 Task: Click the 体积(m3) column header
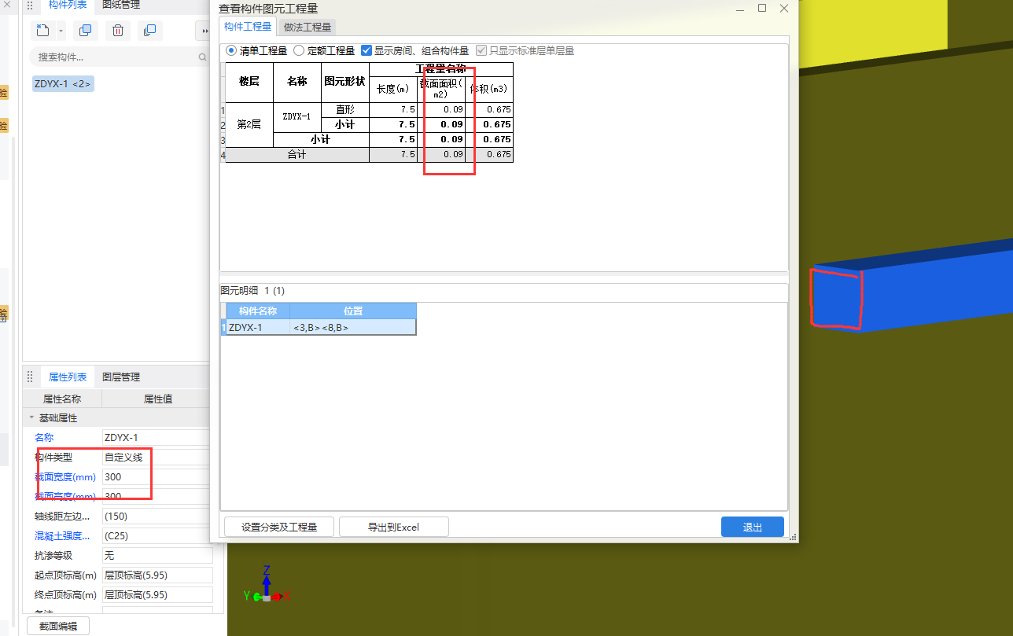(488, 89)
